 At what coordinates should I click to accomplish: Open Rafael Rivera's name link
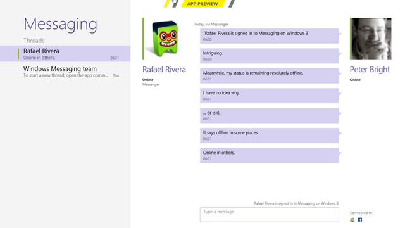(164, 70)
